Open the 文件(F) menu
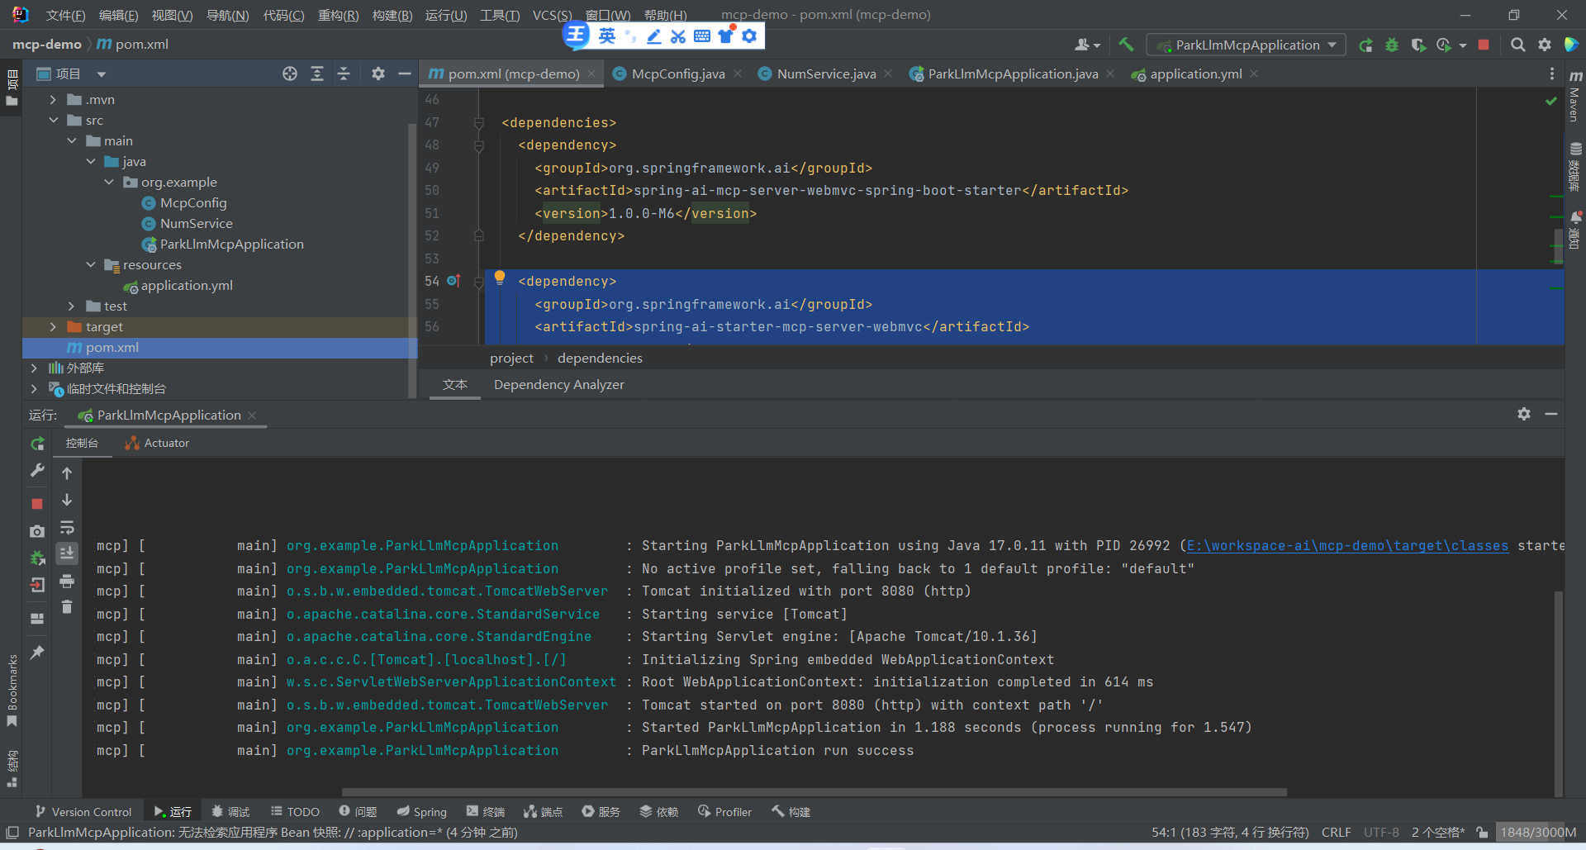Image resolution: width=1586 pixels, height=850 pixels. tap(65, 15)
